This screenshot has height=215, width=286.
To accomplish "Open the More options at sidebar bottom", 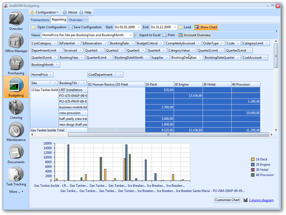I will click(16, 192).
